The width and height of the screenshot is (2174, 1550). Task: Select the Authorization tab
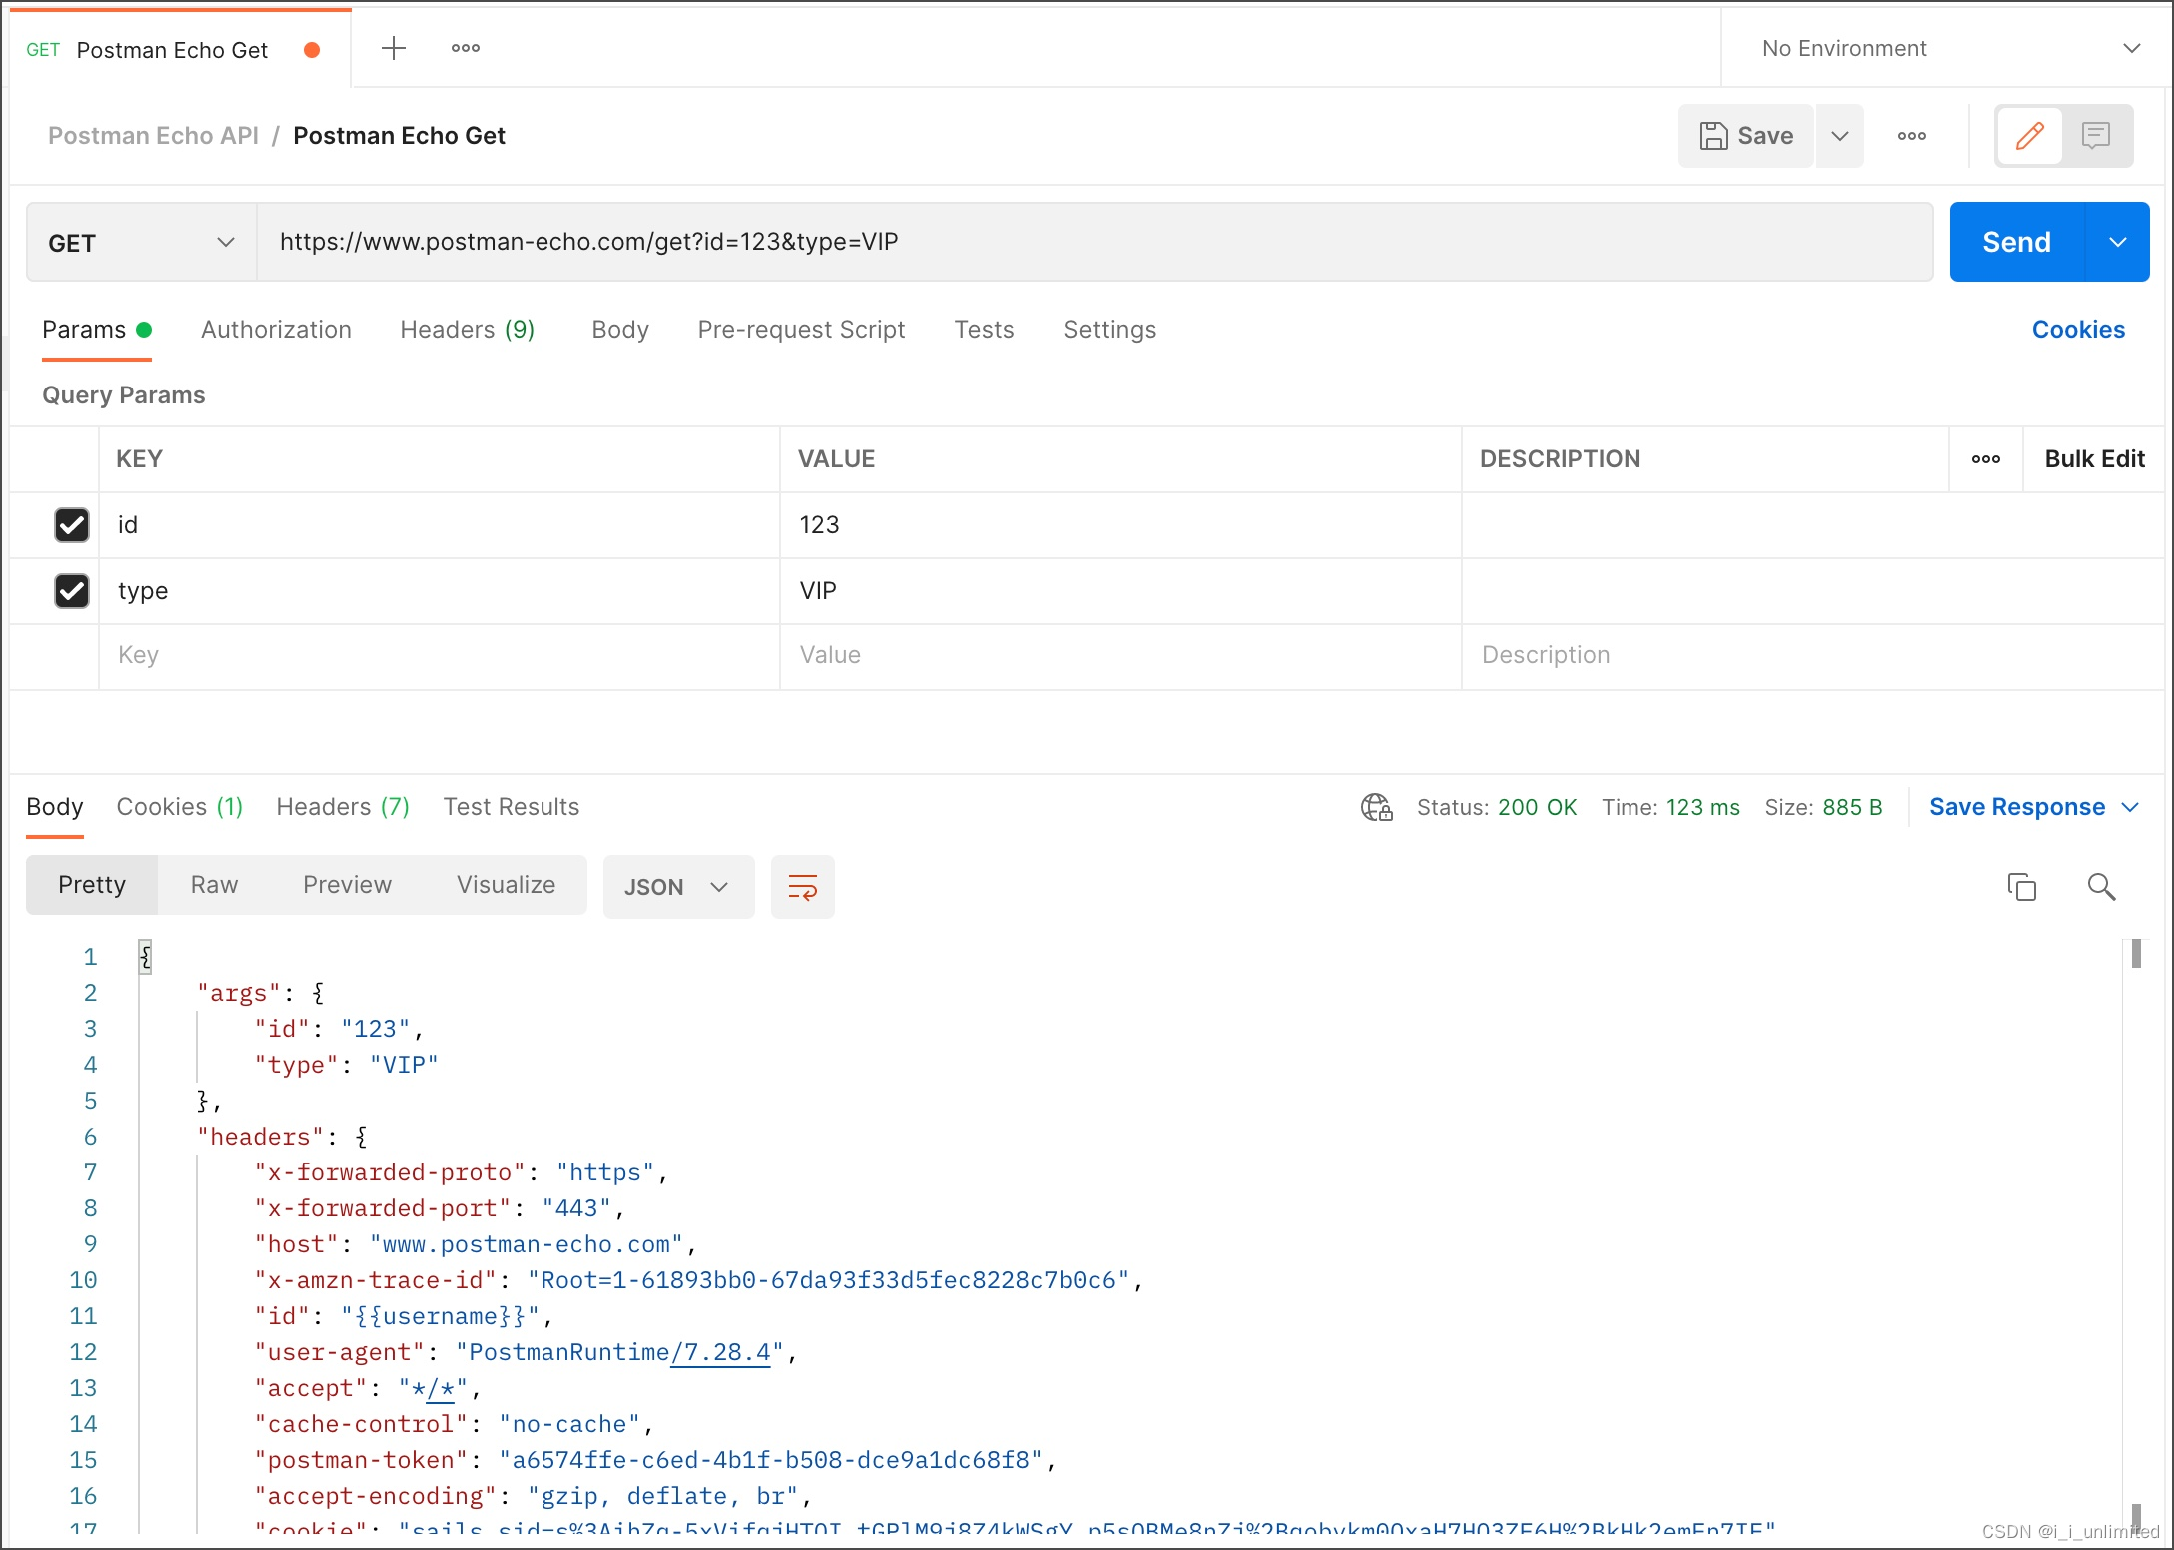pyautogui.click(x=274, y=329)
